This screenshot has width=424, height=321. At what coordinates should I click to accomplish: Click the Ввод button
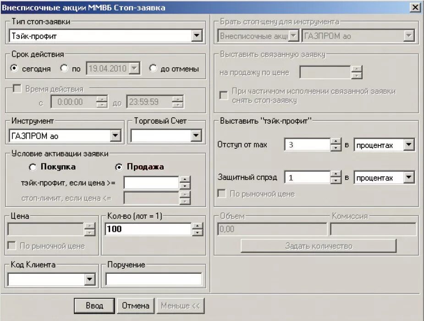[x=94, y=305]
